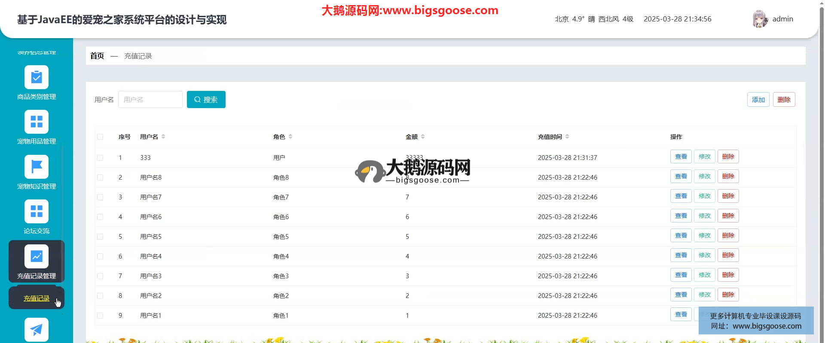Open the 宠物知识管理 flag icon

pyautogui.click(x=37, y=167)
